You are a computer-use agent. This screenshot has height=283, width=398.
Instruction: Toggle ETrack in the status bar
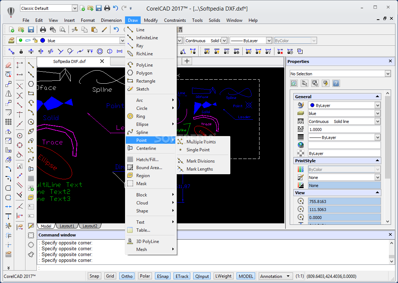182,276
